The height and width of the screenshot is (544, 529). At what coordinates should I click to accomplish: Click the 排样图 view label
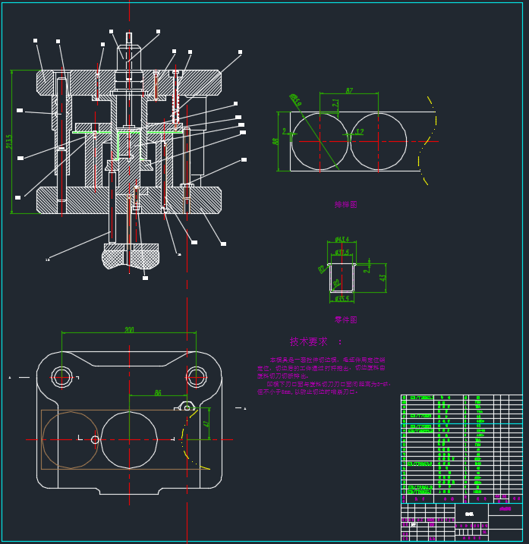[x=346, y=204]
